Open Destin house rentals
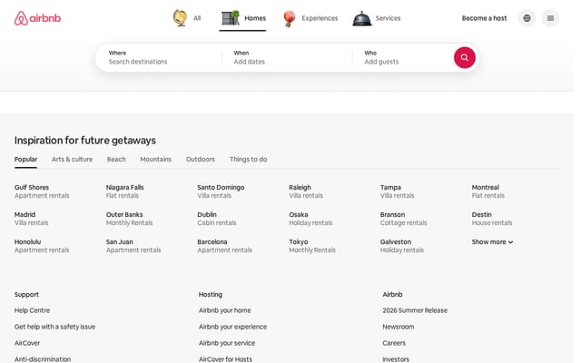581x363 pixels. [x=492, y=219]
